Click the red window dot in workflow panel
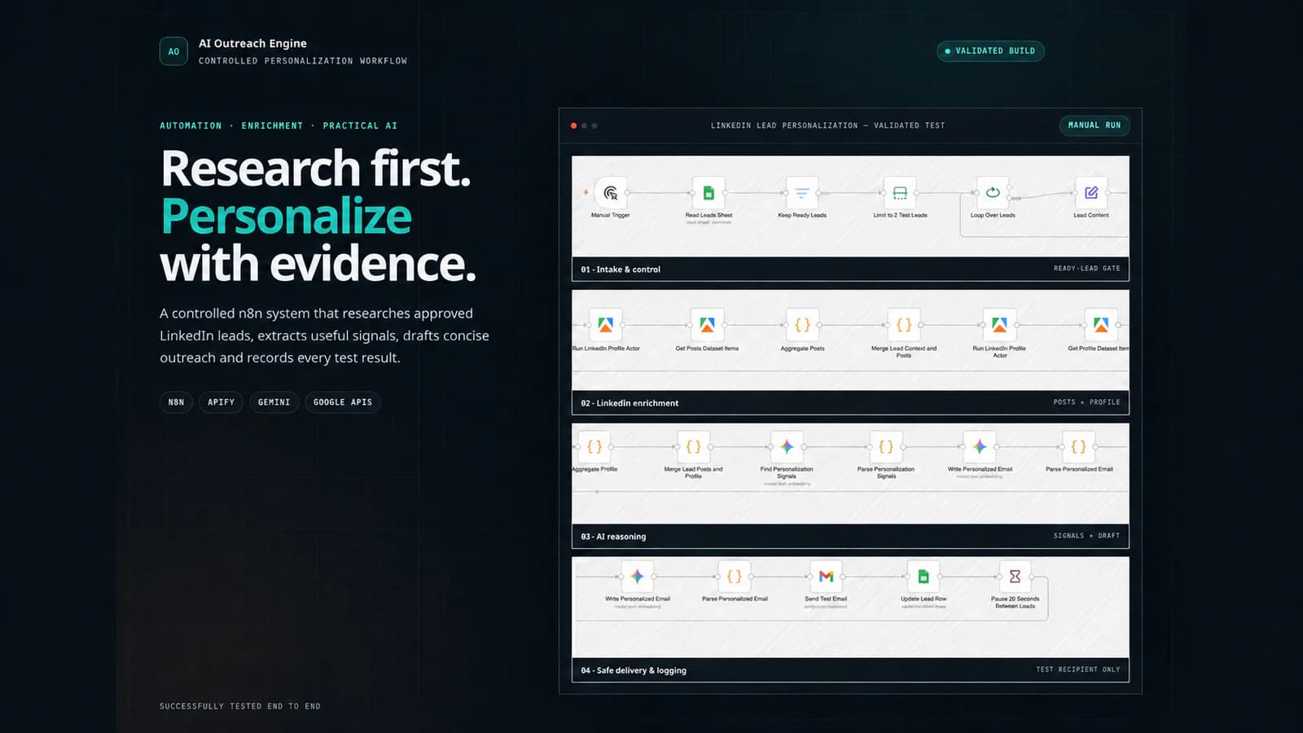This screenshot has width=1303, height=733. tap(573, 125)
